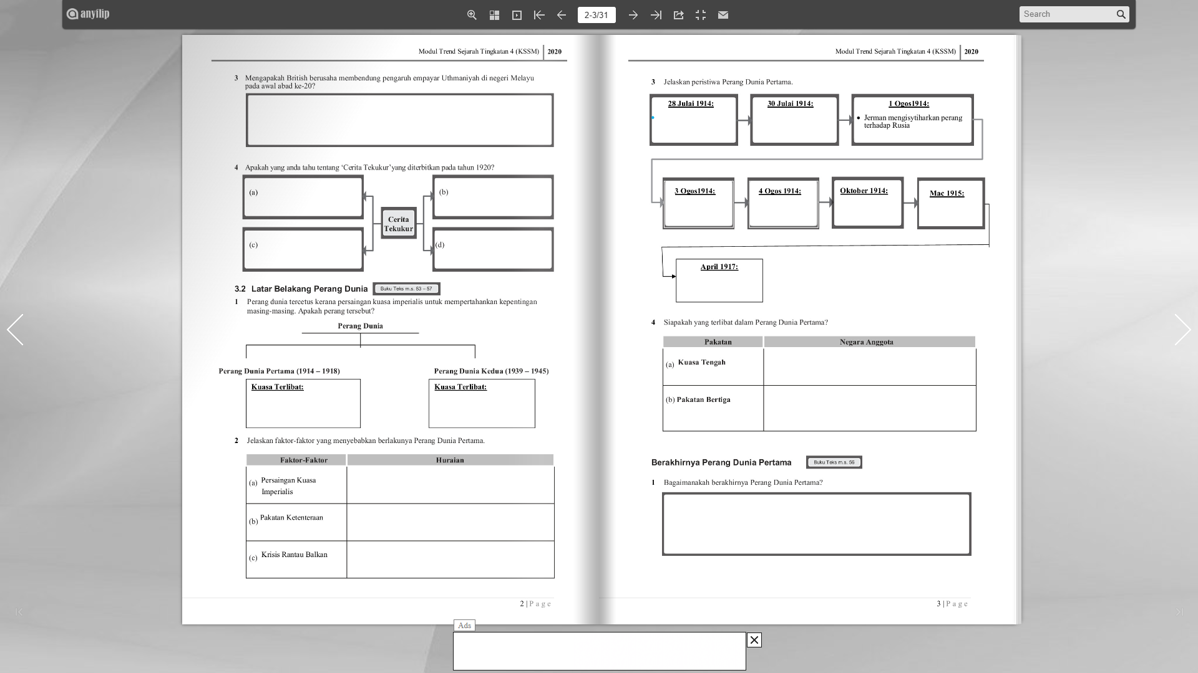1198x673 pixels.
Task: Click the '2 | Page' footer
Action: [535, 604]
